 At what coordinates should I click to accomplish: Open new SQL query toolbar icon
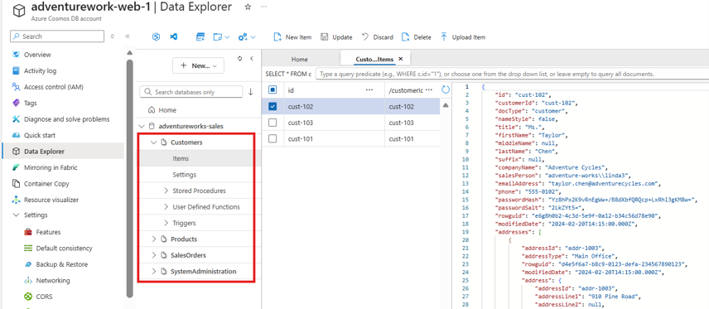[x=200, y=37]
